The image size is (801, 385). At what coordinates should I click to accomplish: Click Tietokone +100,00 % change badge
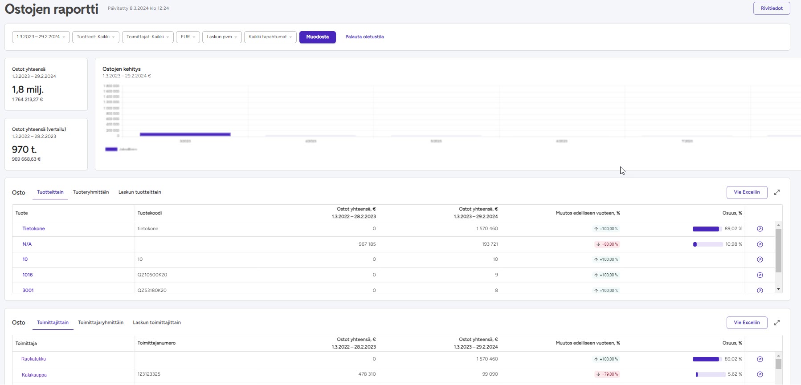click(606, 229)
